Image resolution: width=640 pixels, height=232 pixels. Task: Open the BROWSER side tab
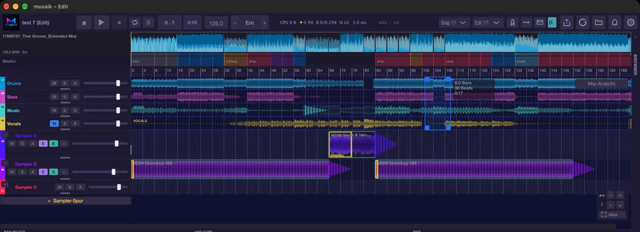point(635,65)
